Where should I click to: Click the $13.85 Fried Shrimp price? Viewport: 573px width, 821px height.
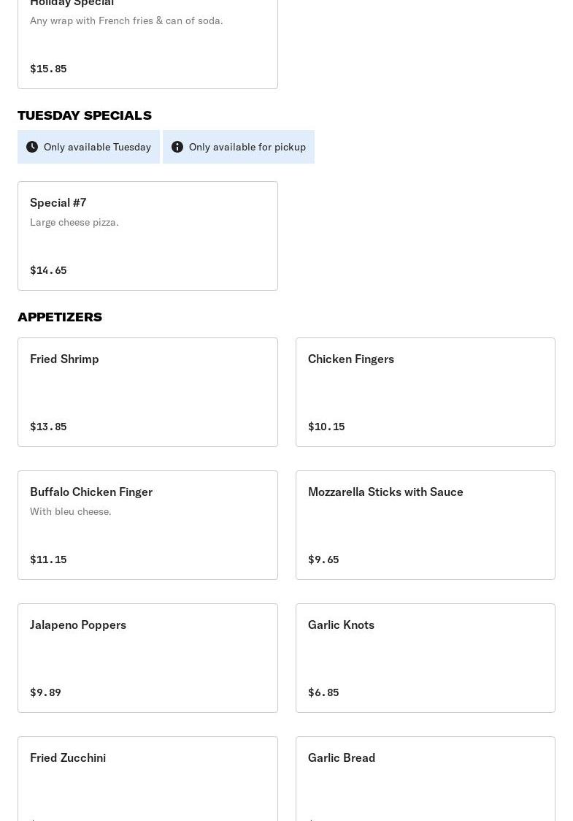[48, 427]
